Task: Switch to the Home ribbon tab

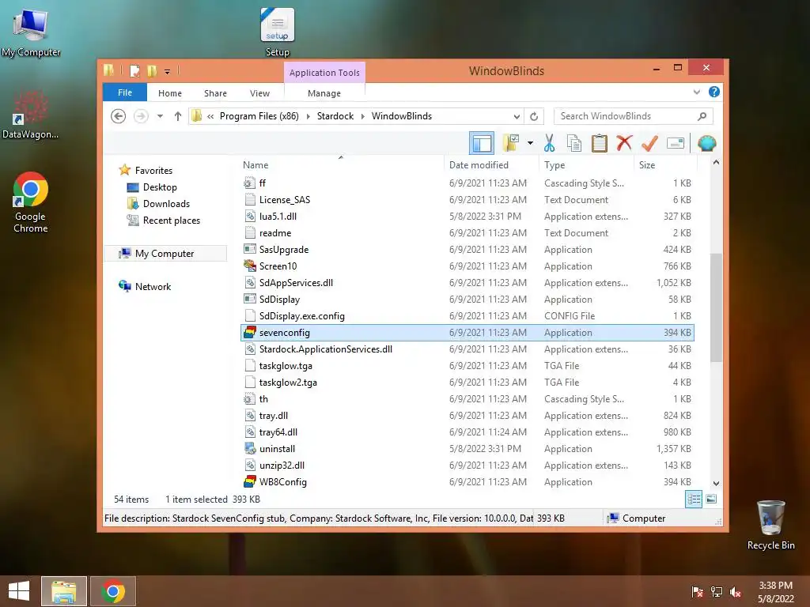Action: pos(170,93)
